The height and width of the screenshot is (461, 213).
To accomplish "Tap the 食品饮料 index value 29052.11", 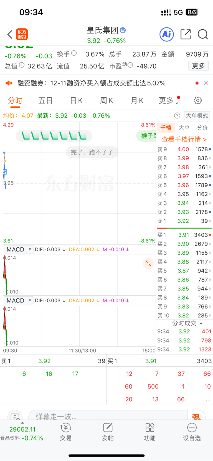I will point(22,429).
